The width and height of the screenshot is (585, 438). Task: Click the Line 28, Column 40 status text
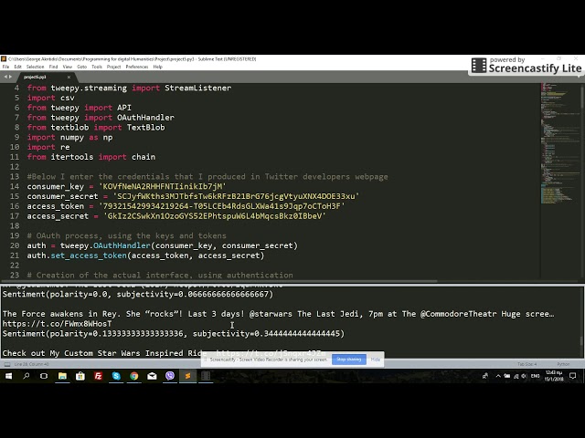(31, 364)
